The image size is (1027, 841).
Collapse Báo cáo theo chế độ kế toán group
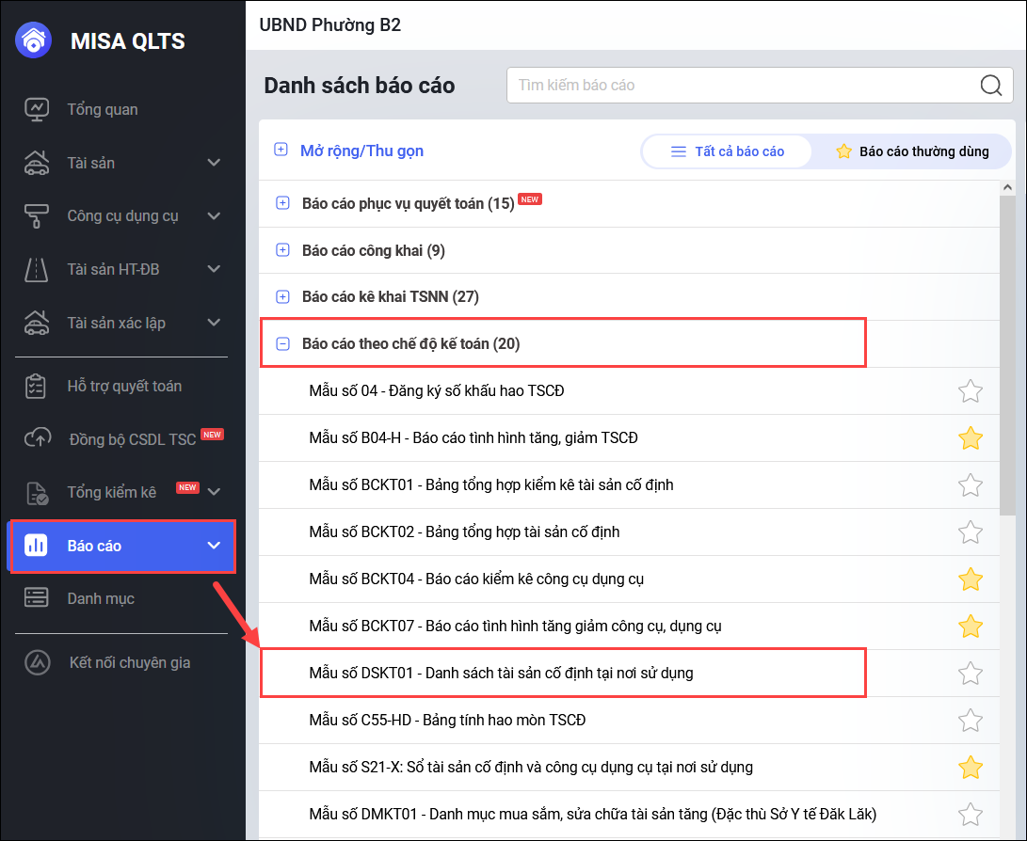click(282, 343)
